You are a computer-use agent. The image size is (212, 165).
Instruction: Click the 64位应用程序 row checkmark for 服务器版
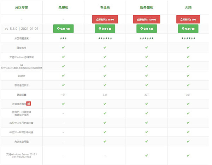[147, 66]
